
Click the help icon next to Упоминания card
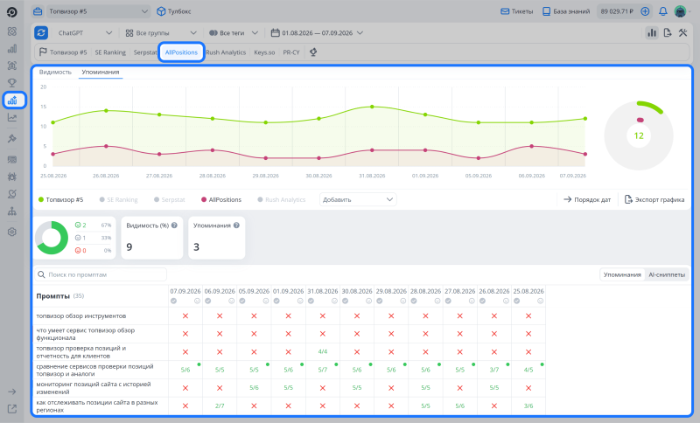236,225
